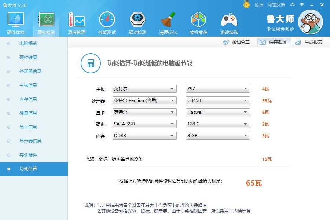Click the gold medal icon in title bar
Viewport: 330px width, 220px height.
[x=246, y=4]
